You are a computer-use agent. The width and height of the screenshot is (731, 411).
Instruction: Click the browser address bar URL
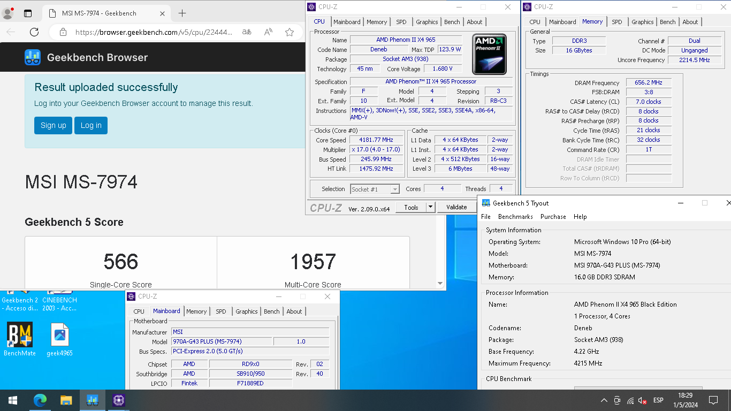154,32
